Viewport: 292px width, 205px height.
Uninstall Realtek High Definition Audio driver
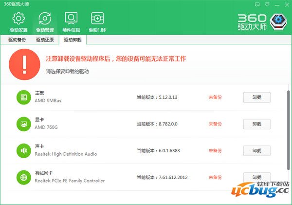point(257,151)
